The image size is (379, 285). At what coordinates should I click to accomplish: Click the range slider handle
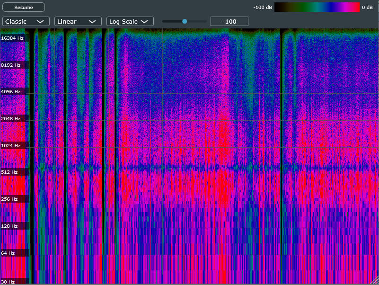(x=185, y=21)
